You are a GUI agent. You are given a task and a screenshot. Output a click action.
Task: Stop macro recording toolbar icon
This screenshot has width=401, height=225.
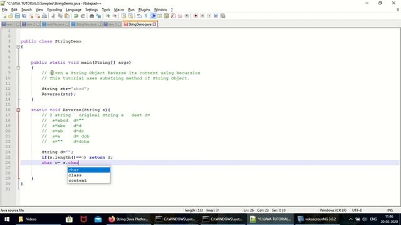(202, 16)
